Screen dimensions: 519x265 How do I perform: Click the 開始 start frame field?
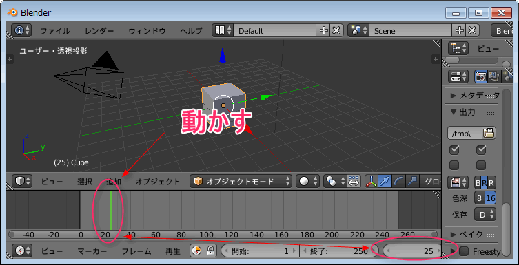coord(260,251)
